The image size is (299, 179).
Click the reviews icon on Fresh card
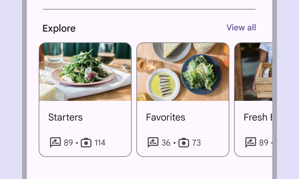click(x=250, y=143)
